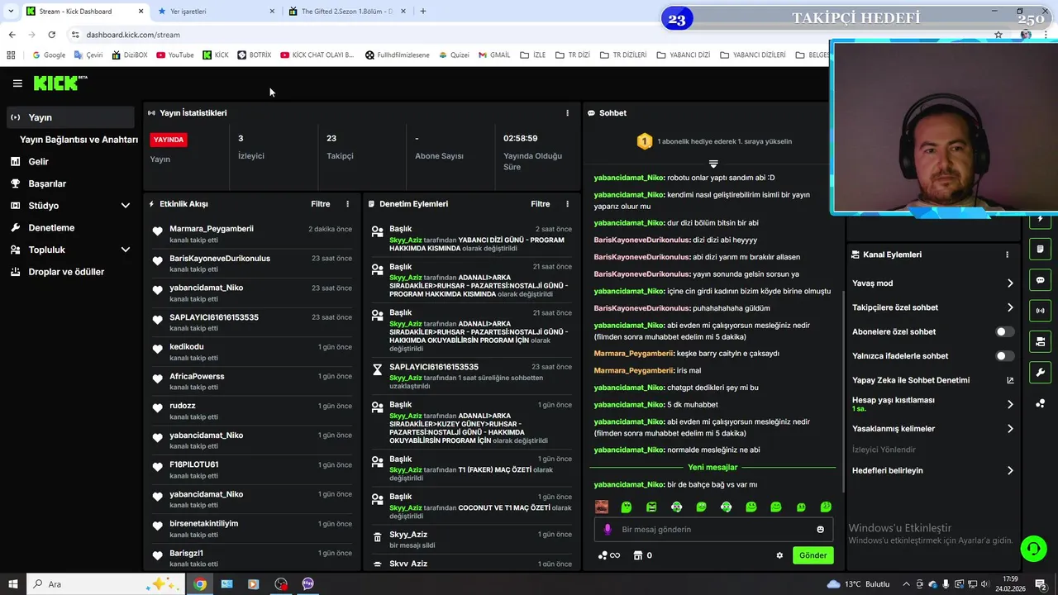Select Yayın in the sidebar
The width and height of the screenshot is (1058, 595).
(69, 117)
